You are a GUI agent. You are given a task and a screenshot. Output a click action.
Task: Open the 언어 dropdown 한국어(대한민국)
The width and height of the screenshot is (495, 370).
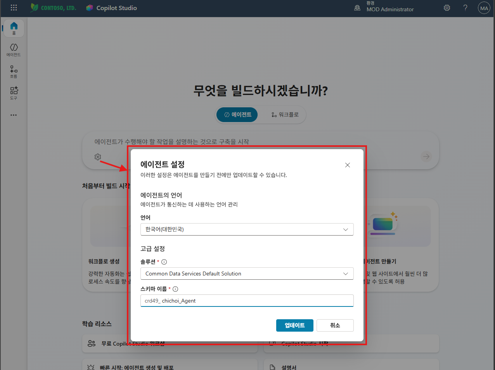247,229
